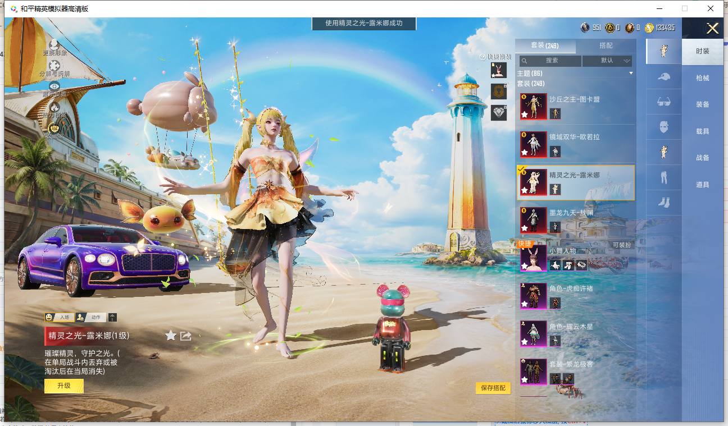Click the yellow 升级 button
This screenshot has height=426, width=728.
pyautogui.click(x=64, y=386)
